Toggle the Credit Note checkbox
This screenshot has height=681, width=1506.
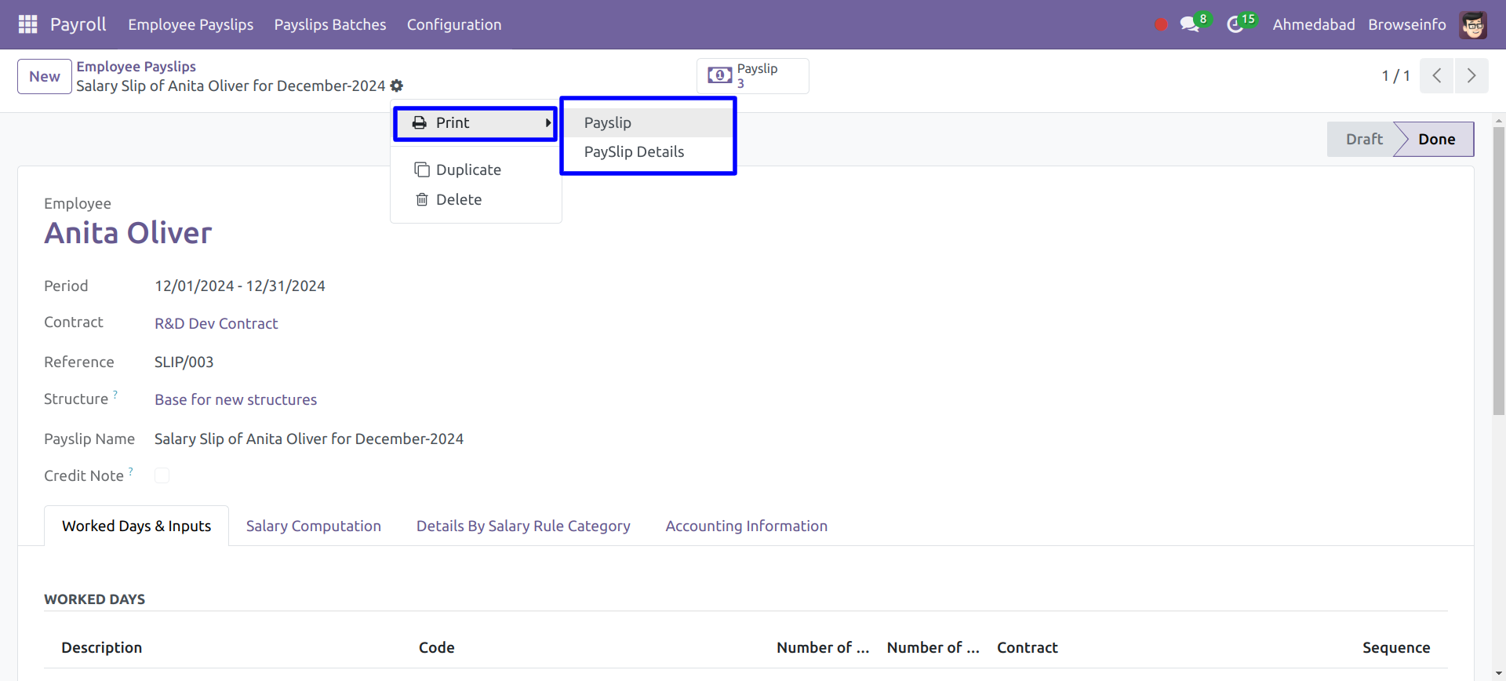(162, 475)
